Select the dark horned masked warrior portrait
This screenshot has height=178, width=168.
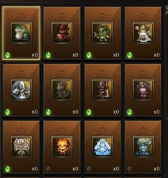[x=103, y=90]
